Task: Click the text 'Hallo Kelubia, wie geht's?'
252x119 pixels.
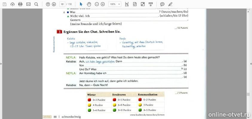Action: pyautogui.click(x=95, y=57)
